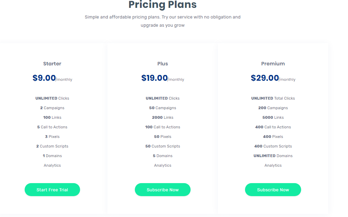Click the $19.00 monthly price
This screenshot has width=348, height=217.
click(163, 78)
